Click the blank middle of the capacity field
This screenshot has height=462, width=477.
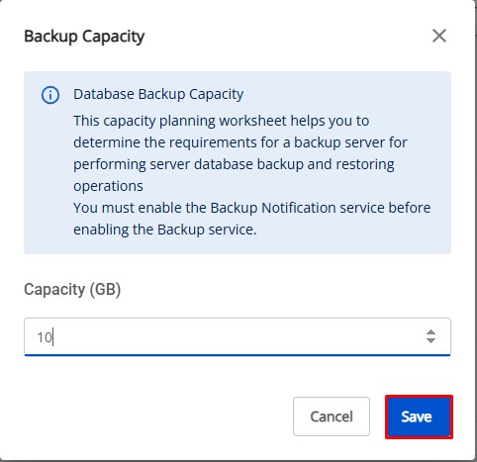click(238, 336)
